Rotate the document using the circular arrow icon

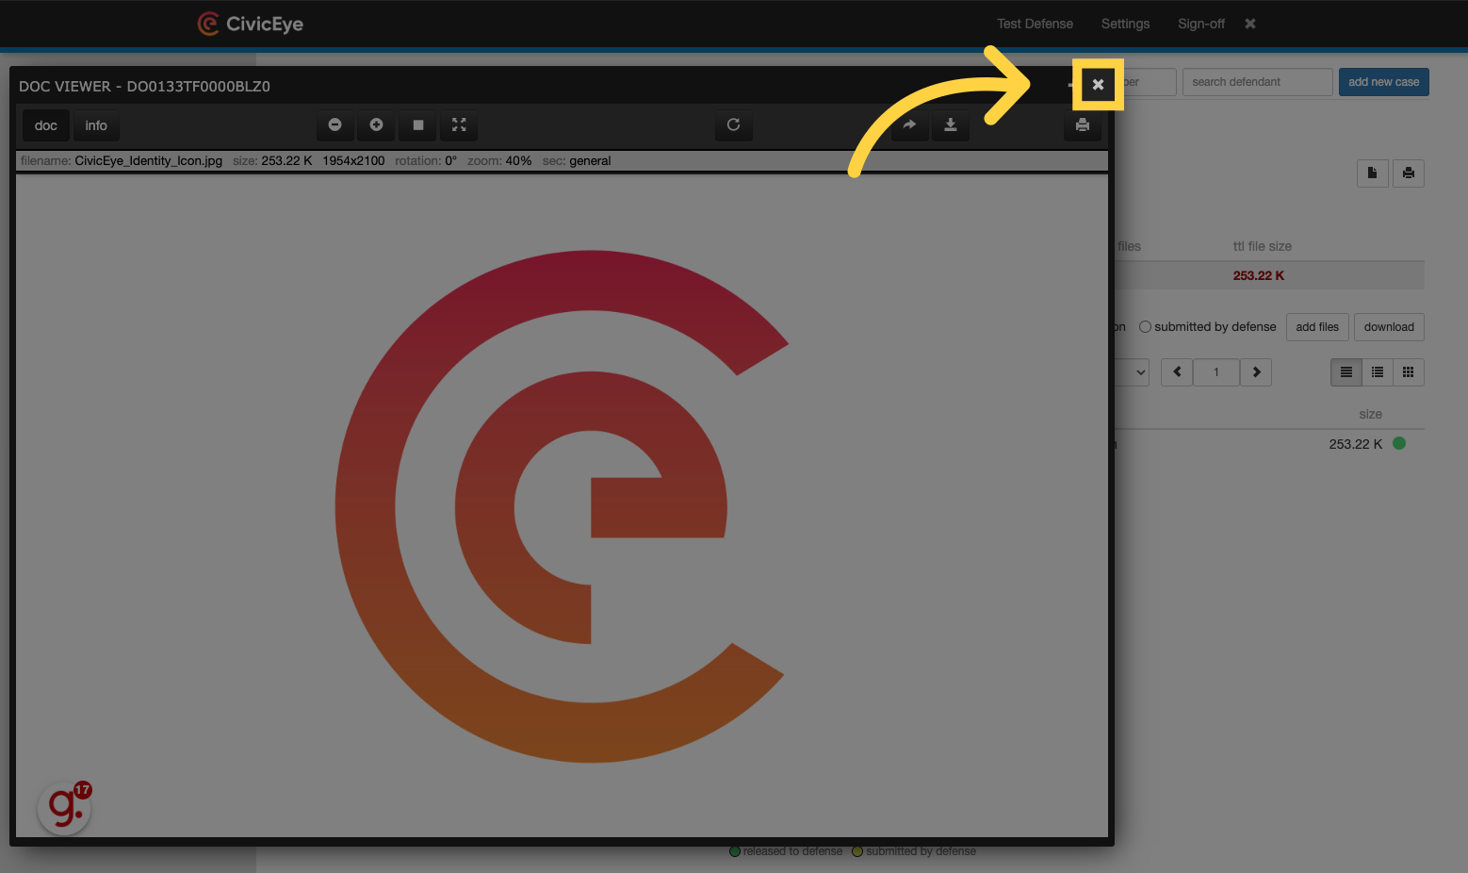tap(733, 124)
